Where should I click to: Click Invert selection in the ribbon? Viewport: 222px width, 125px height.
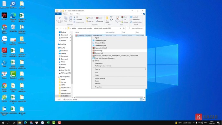pyautogui.click(x=136, y=22)
